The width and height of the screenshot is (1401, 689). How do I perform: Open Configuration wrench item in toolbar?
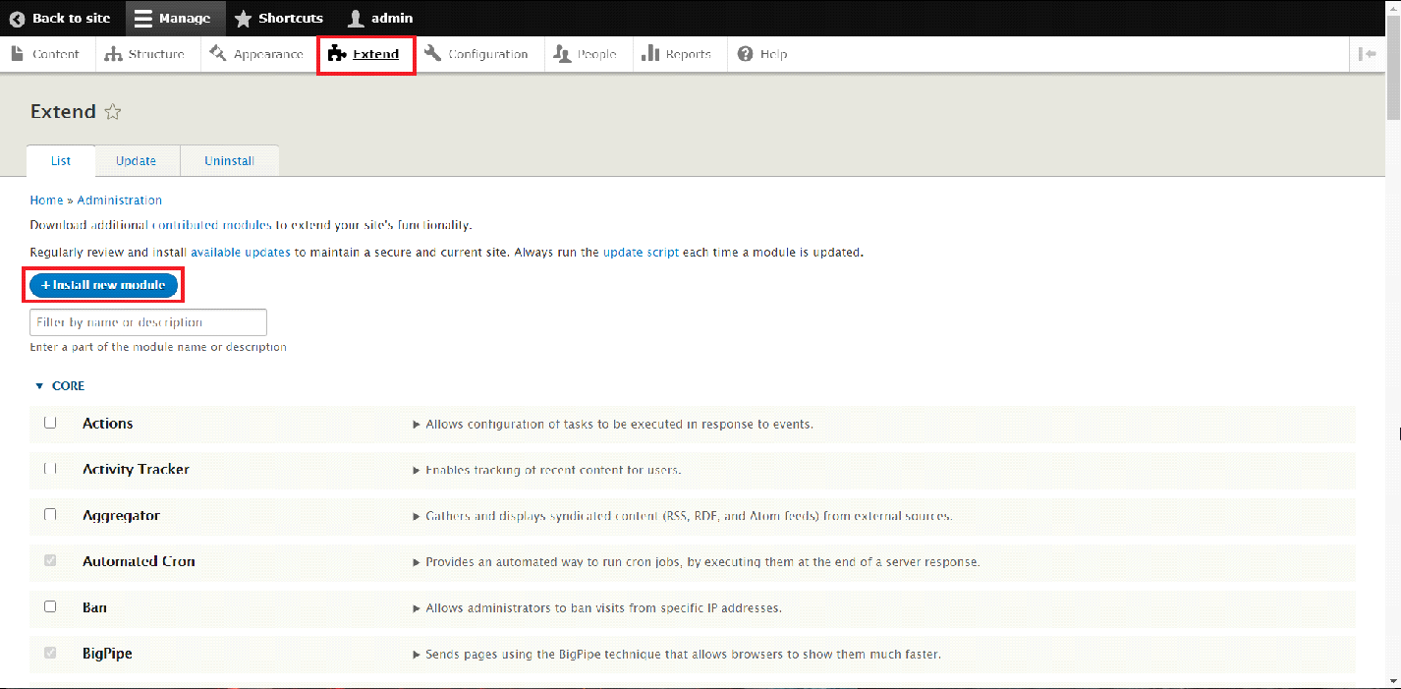click(476, 54)
